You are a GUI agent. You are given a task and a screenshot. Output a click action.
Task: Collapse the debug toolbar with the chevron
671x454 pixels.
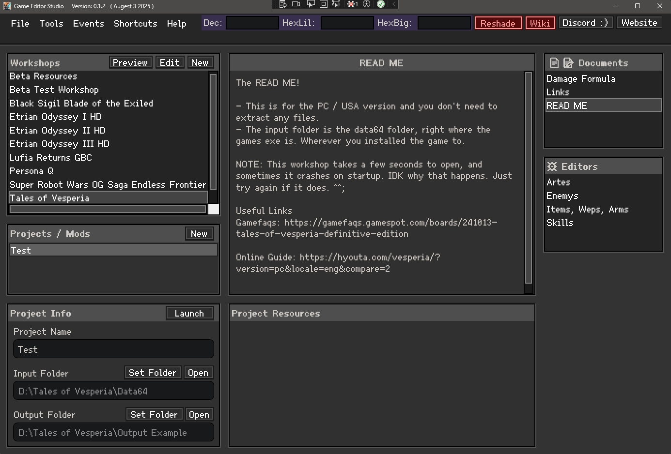click(x=394, y=4)
